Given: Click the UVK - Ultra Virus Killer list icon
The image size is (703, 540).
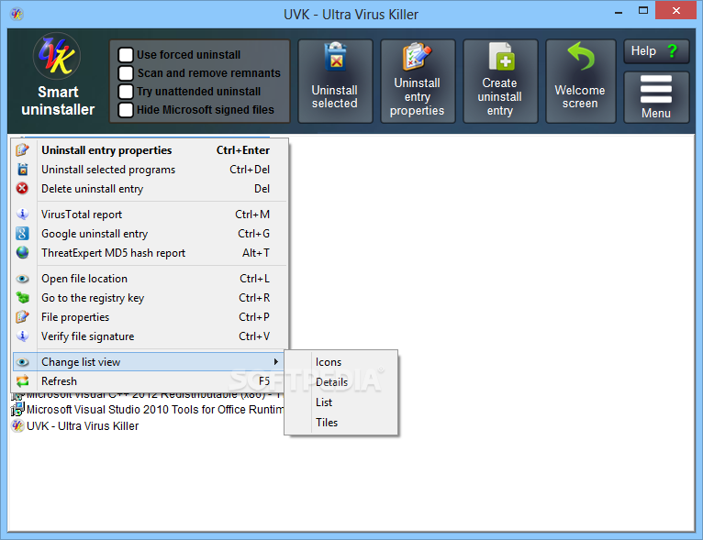Looking at the screenshot, I should pos(17,425).
